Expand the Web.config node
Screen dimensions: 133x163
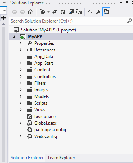[20, 136]
